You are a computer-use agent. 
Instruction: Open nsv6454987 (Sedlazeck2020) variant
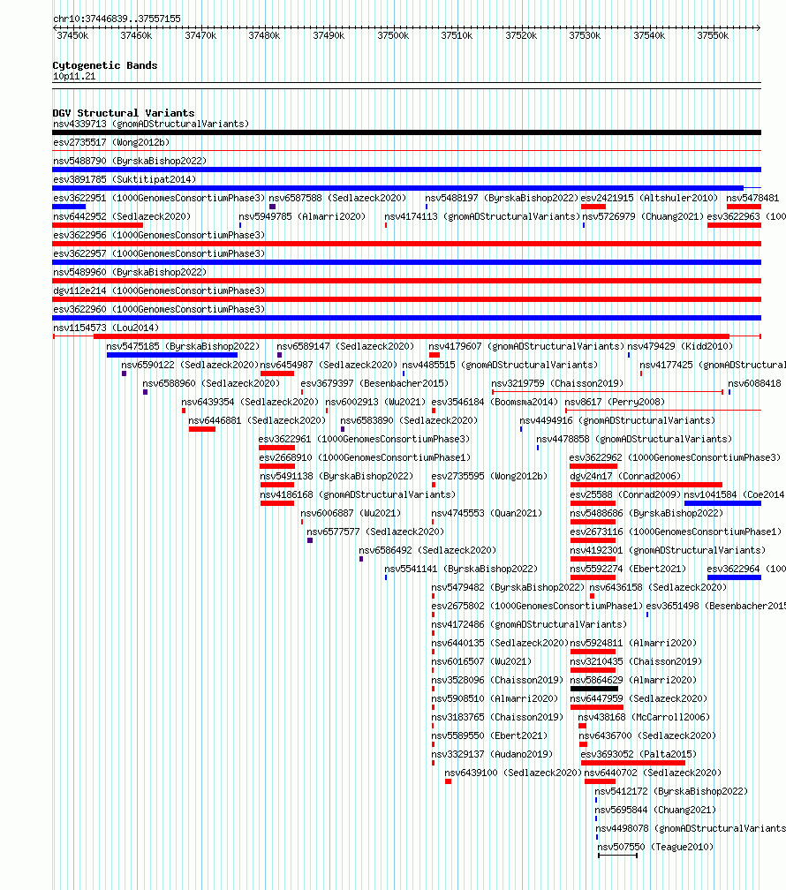(329, 365)
